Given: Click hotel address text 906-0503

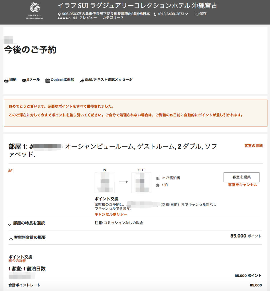Looking at the screenshot, I should [106, 14].
